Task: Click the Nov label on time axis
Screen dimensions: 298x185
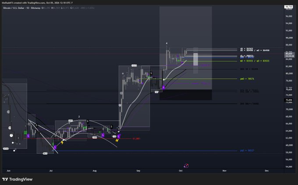Action: click(224, 171)
